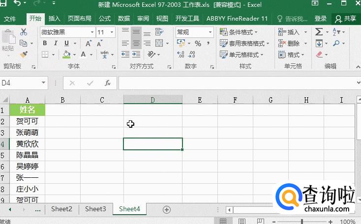The image size is (361, 224).
Task: Click the Clear eraser icon
Action: pyautogui.click(x=320, y=55)
